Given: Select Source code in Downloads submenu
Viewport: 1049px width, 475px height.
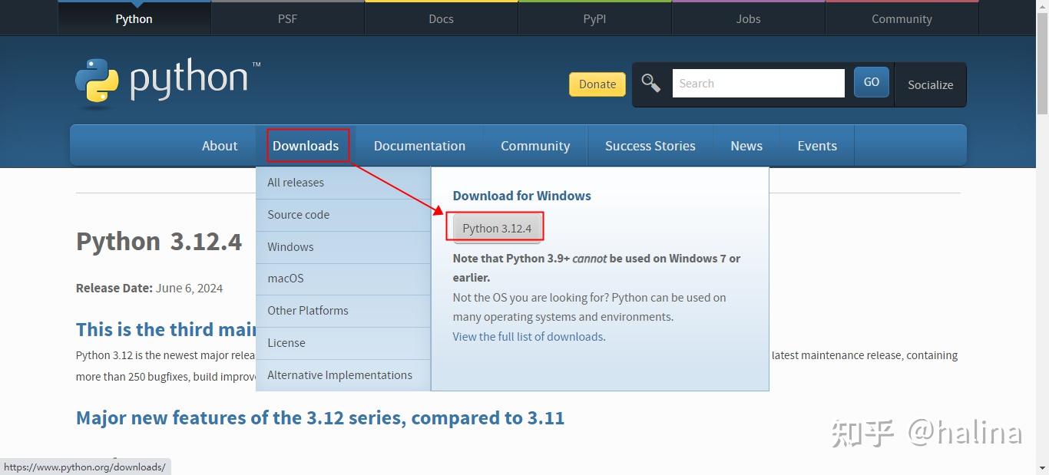Looking at the screenshot, I should [x=343, y=215].
